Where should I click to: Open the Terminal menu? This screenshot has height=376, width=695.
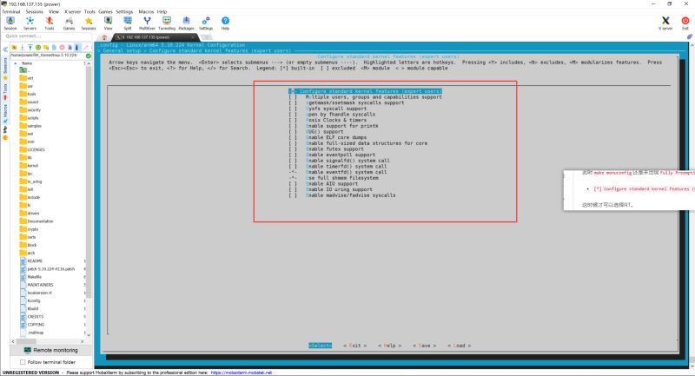pyautogui.click(x=10, y=11)
